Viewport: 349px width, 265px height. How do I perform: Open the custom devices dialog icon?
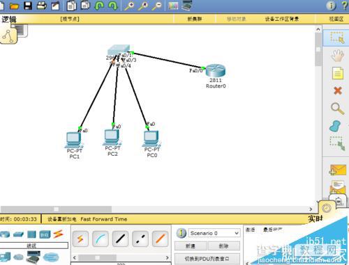pyautogui.click(x=187, y=6)
